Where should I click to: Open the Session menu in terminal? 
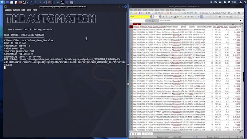tap(8, 10)
